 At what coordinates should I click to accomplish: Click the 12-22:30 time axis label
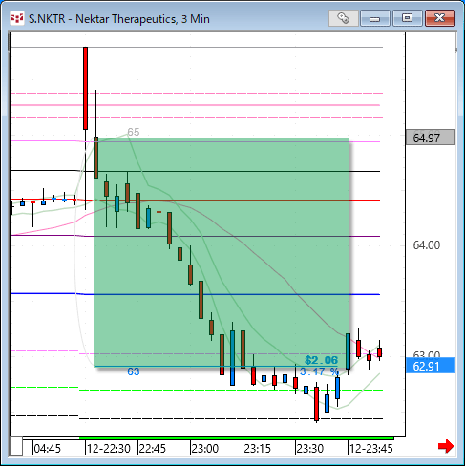coord(109,449)
